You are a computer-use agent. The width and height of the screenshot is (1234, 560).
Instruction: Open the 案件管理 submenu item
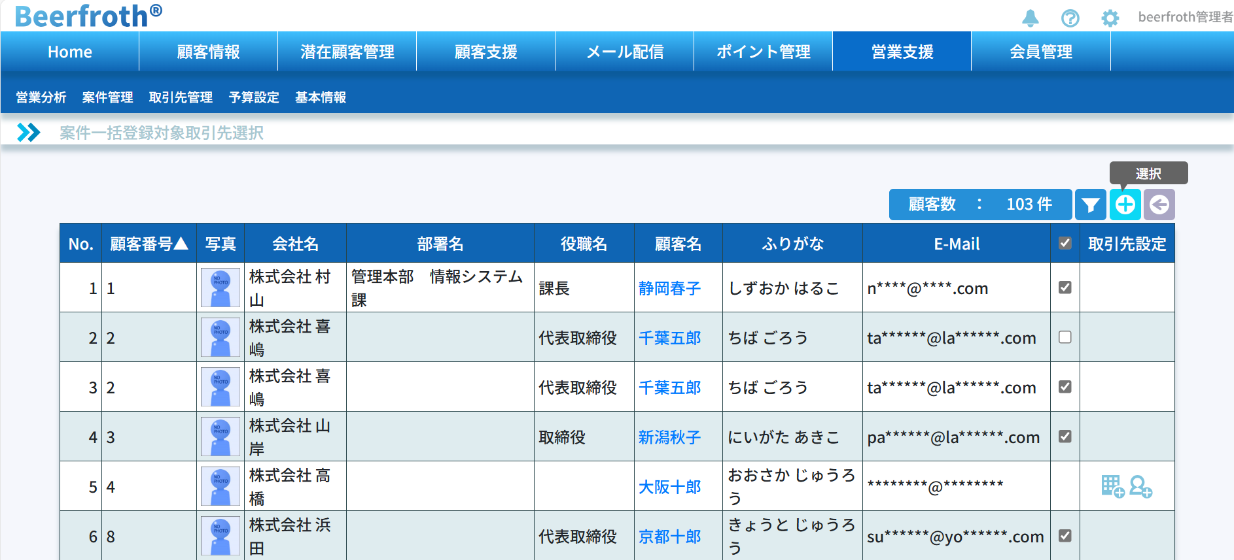[107, 97]
